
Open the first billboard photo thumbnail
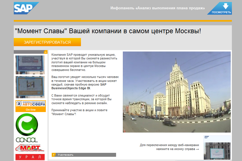30,65
